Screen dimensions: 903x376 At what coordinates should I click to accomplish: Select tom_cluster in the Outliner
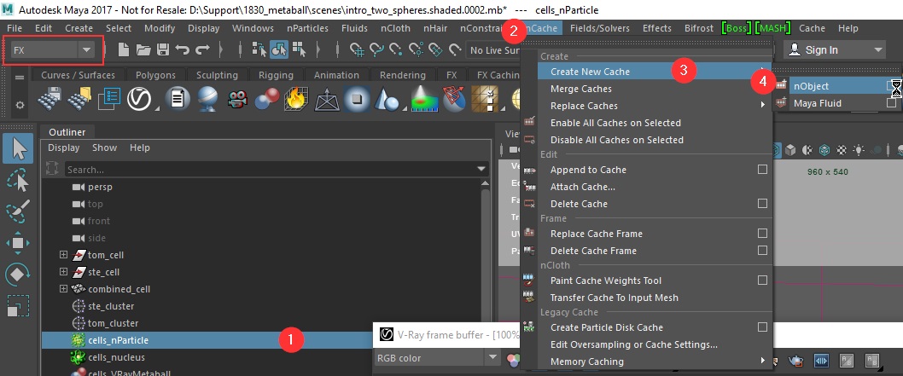pos(113,323)
